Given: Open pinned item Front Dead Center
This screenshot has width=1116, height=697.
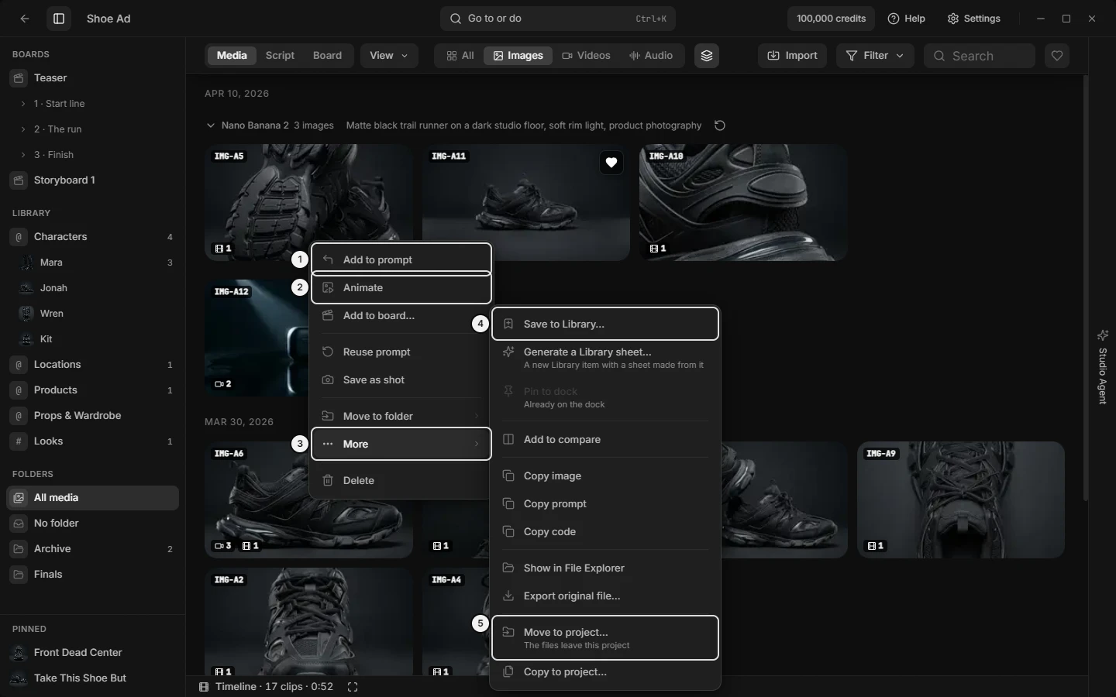Looking at the screenshot, I should (93, 653).
